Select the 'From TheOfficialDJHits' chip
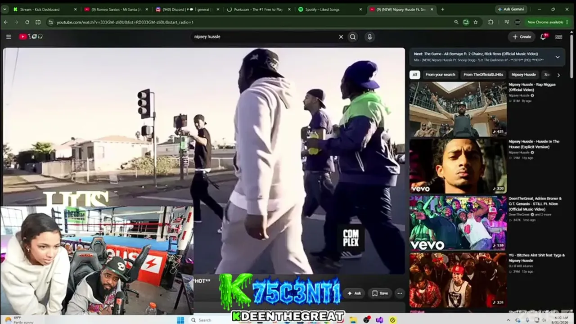 (x=483, y=75)
